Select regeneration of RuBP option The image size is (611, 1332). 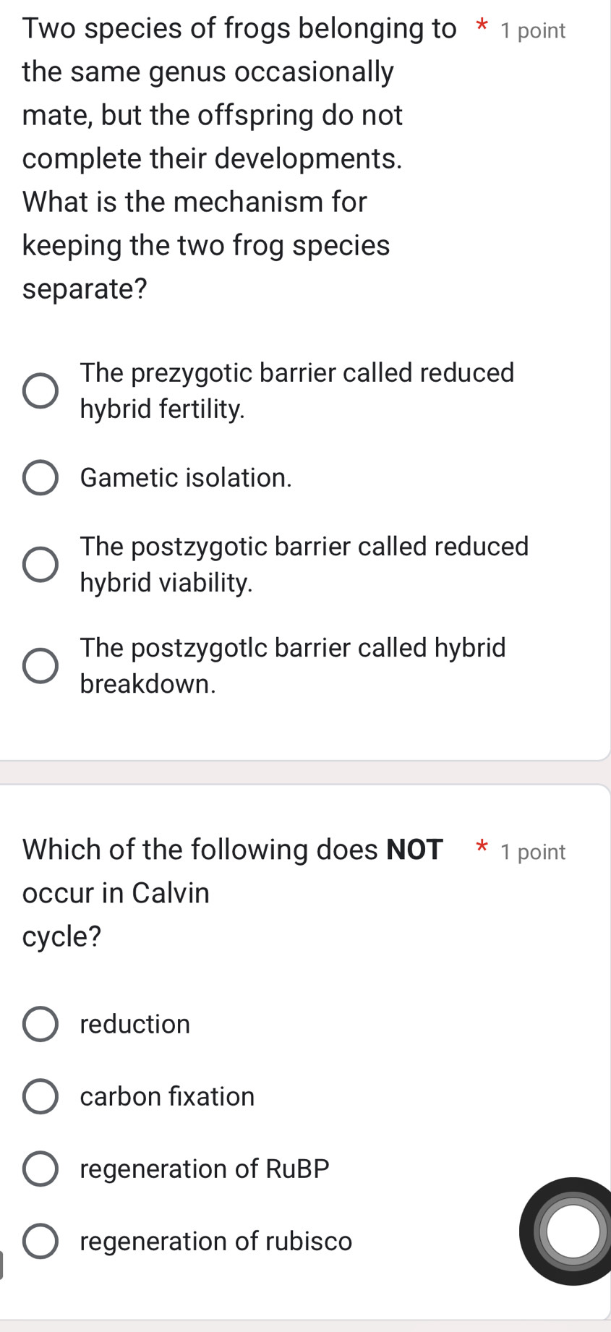tap(40, 1169)
